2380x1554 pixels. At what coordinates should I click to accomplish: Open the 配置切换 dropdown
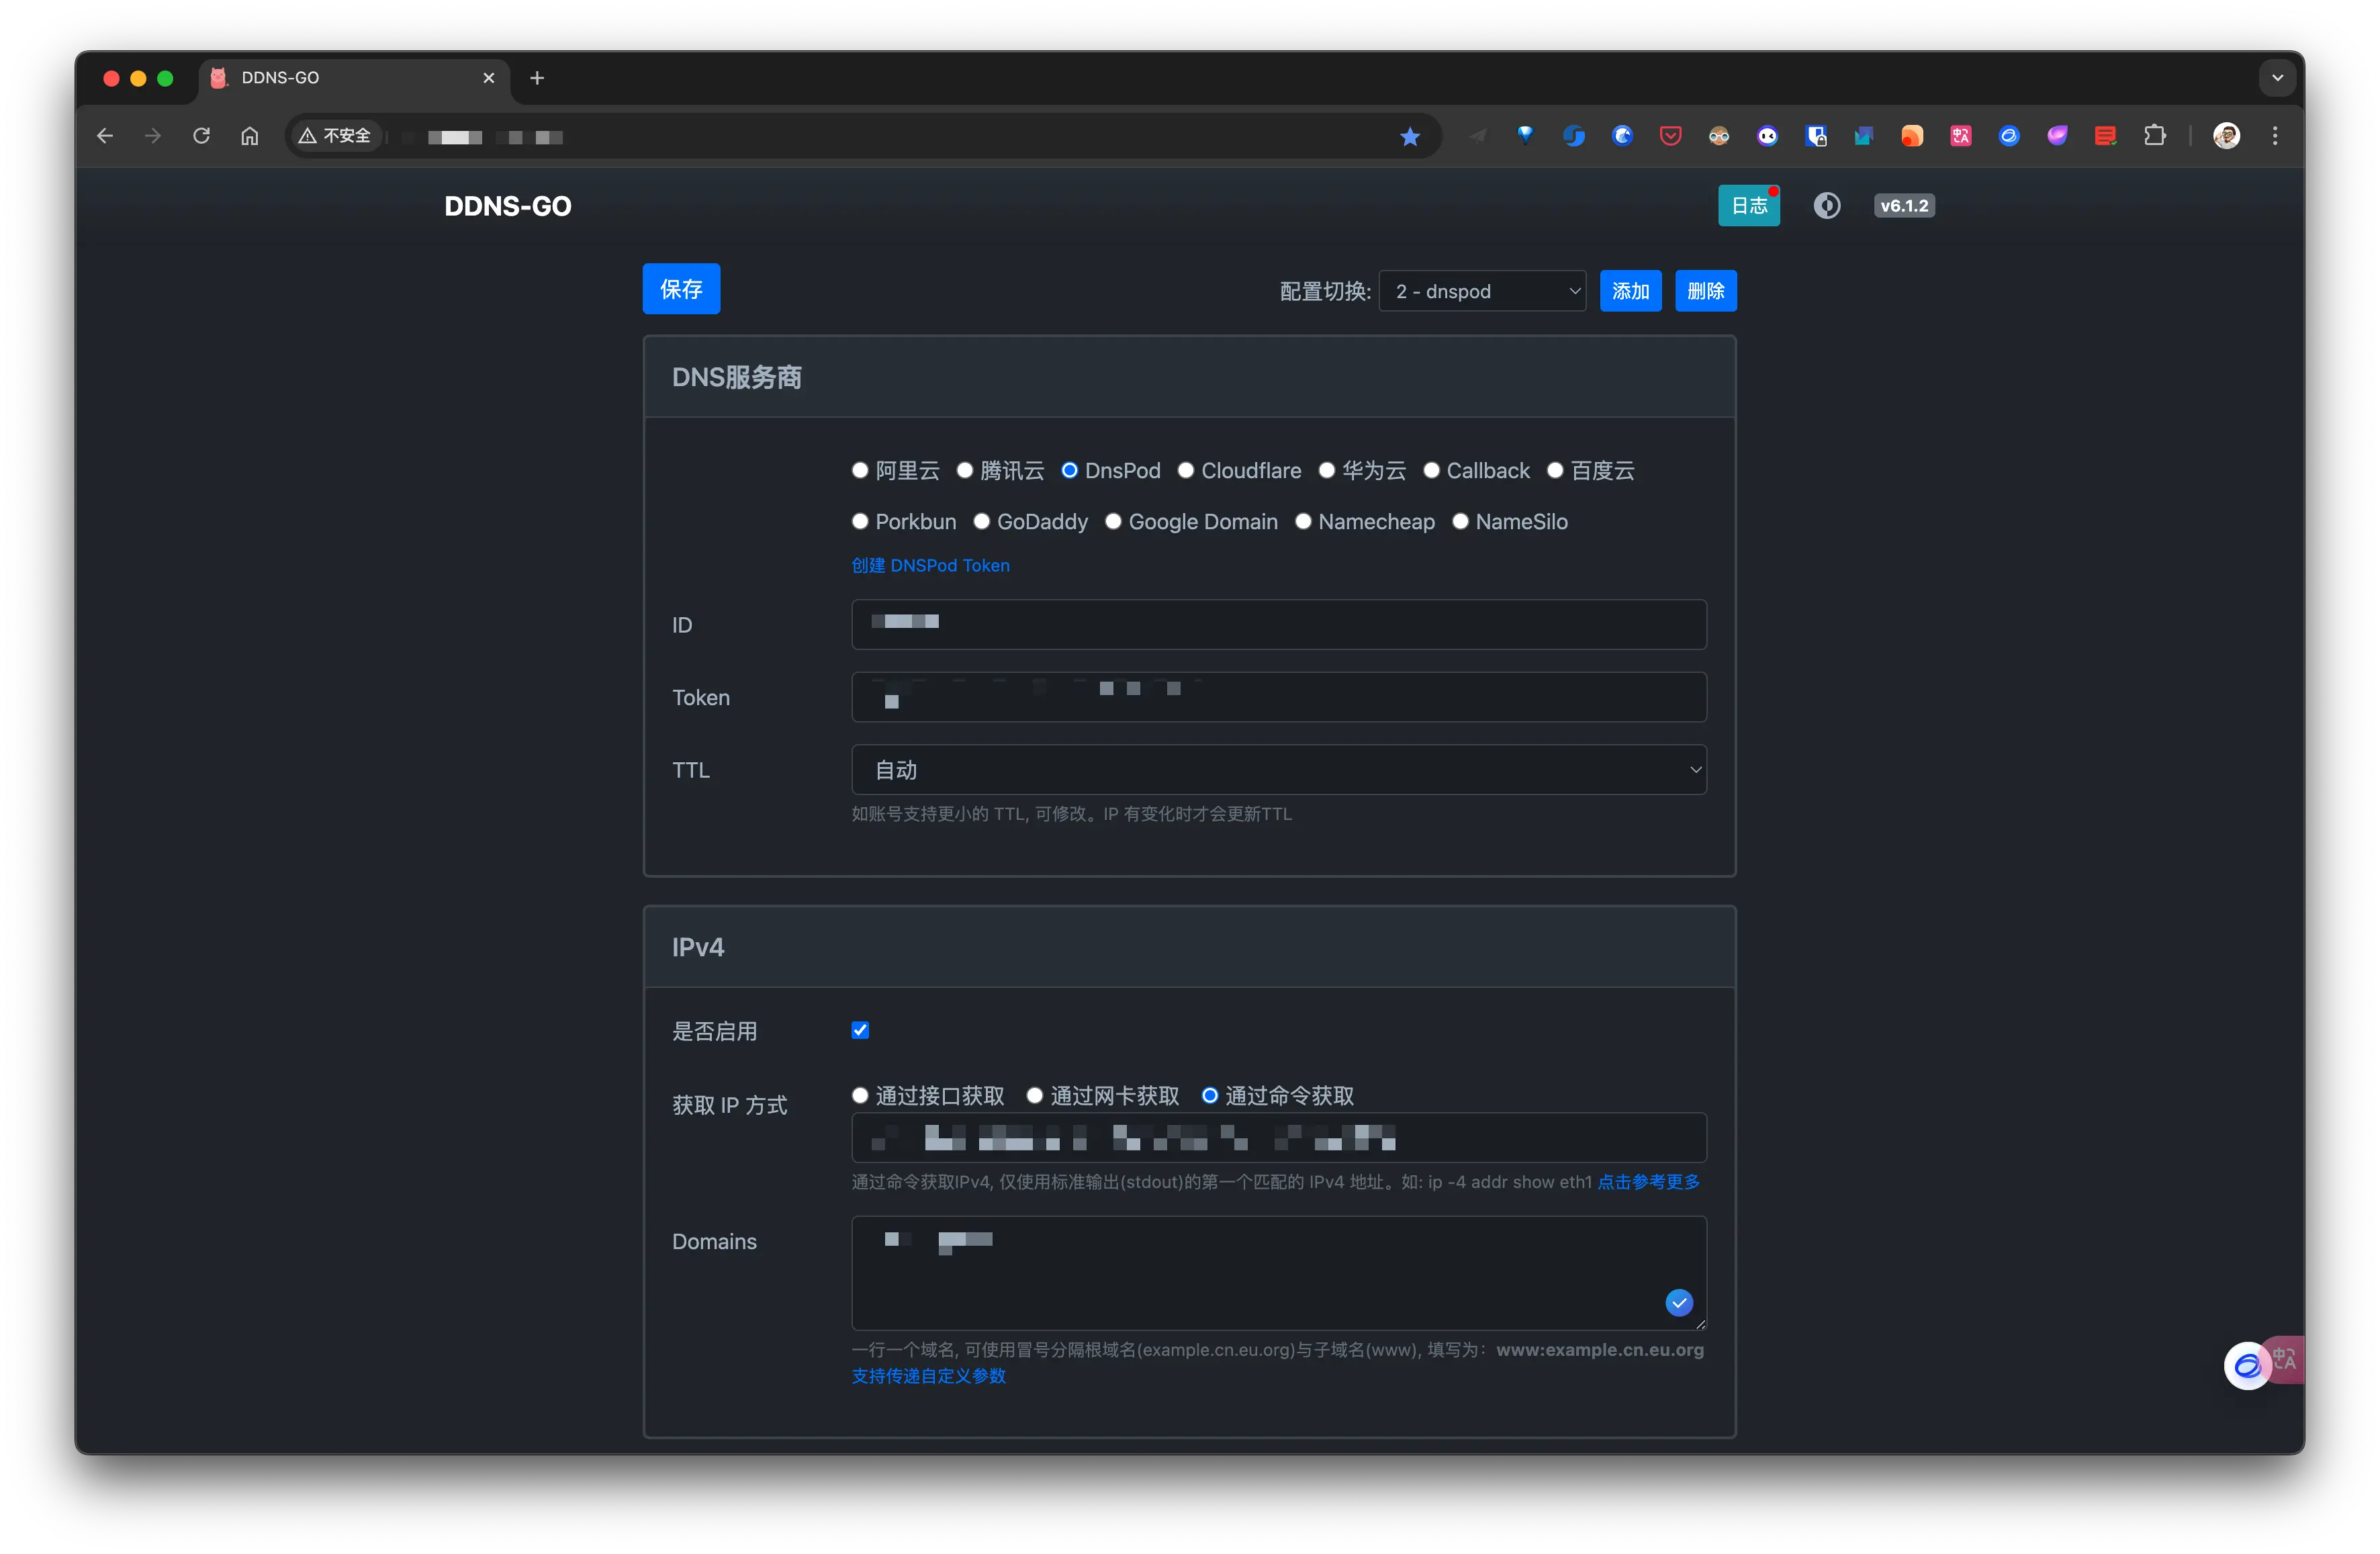coord(1482,291)
